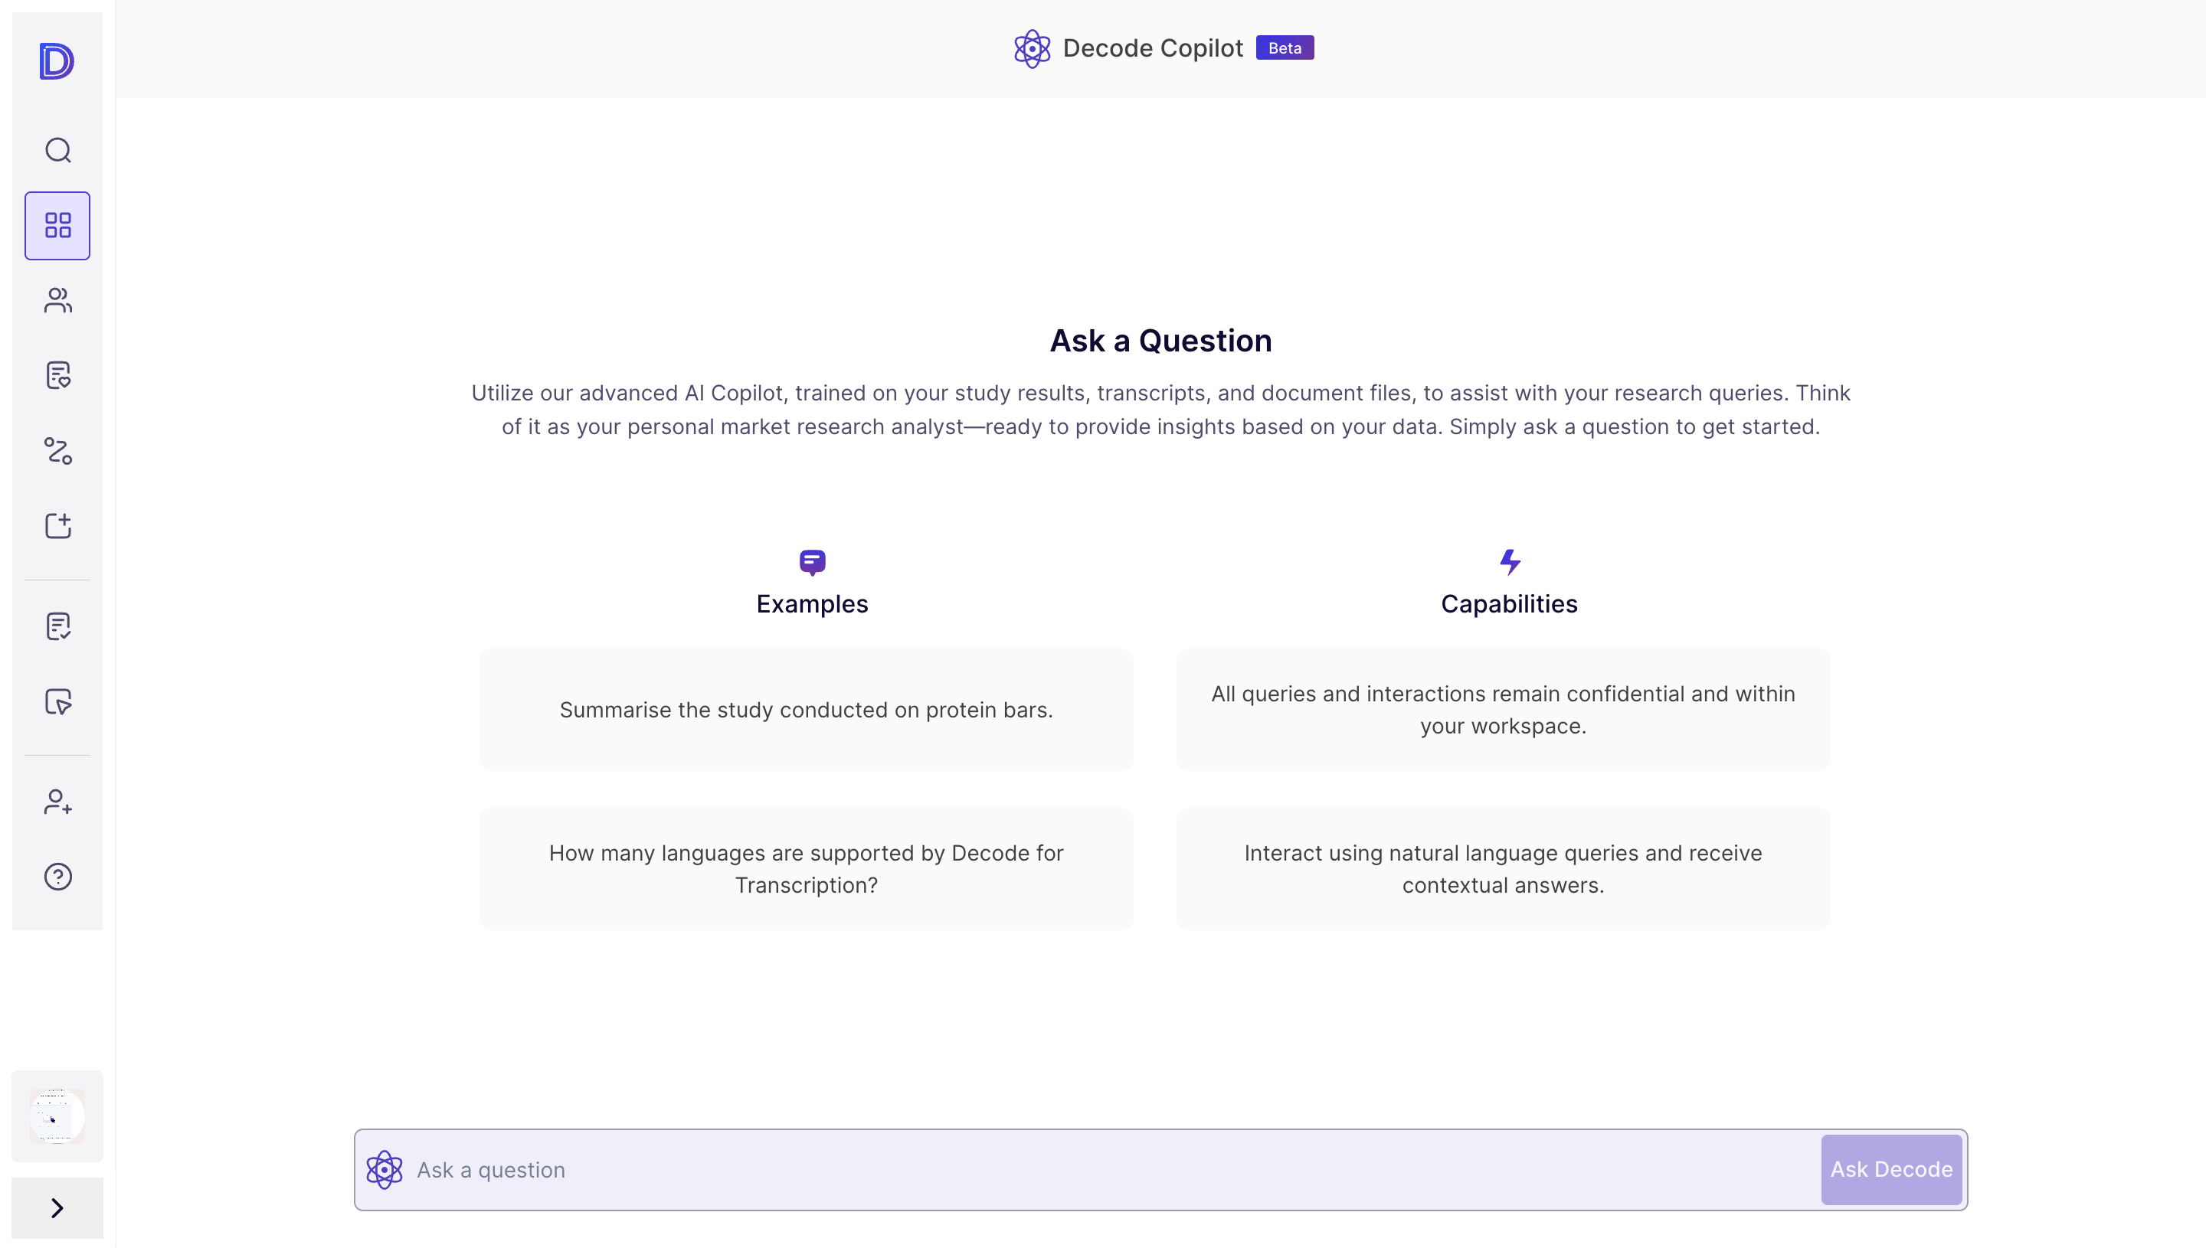
Task: Open the document with heart icon
Action: click(57, 375)
